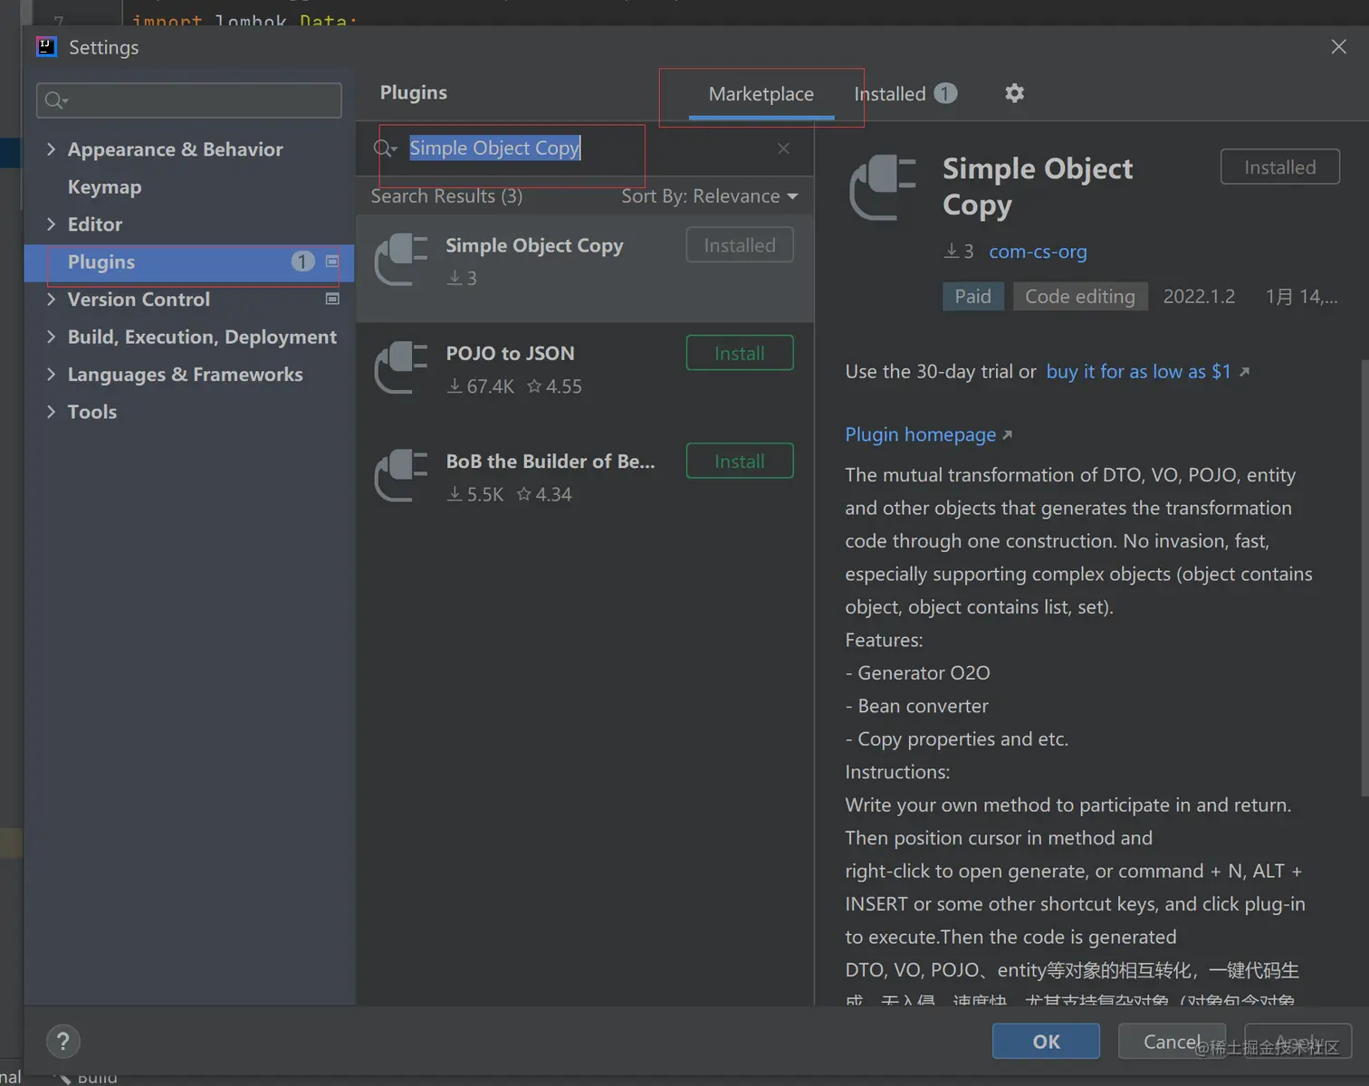Click the help question mark button
Image resolution: width=1369 pixels, height=1086 pixels.
(x=62, y=1042)
